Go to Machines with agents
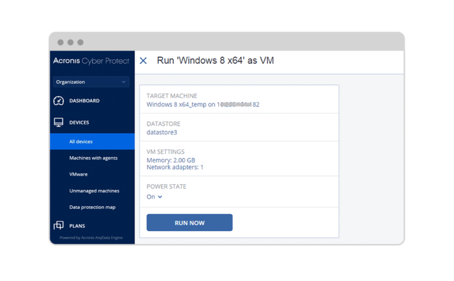The image size is (454, 281). [93, 158]
